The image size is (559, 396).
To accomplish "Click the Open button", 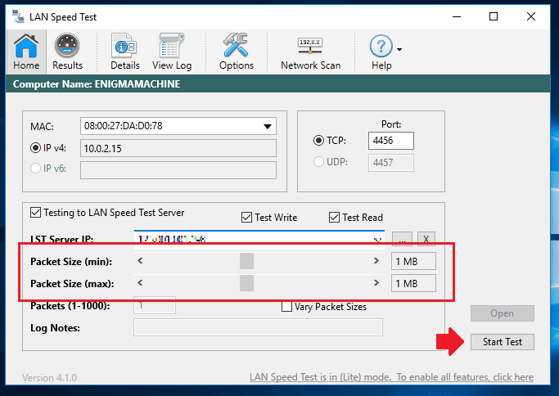I will tap(503, 313).
